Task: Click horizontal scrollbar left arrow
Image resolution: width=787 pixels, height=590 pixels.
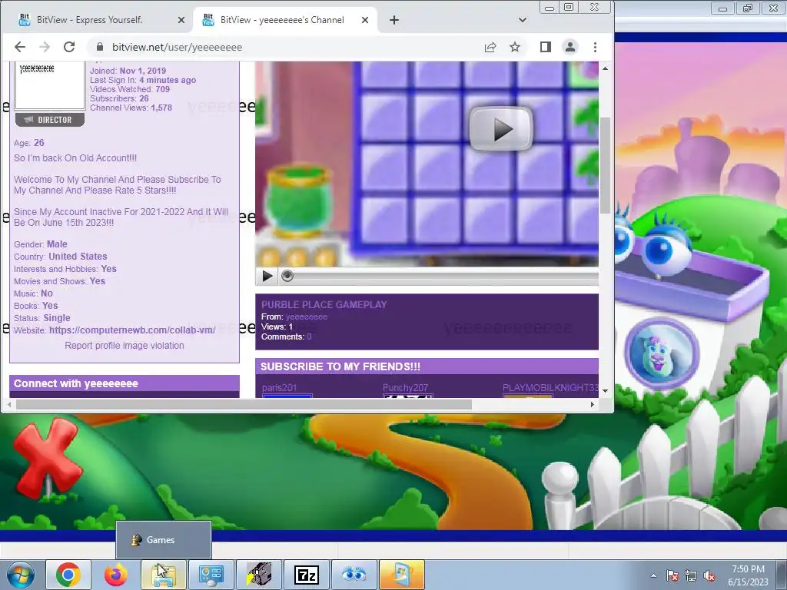Action: 9,404
